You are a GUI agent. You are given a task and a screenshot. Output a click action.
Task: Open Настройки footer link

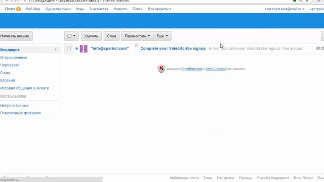226,177
